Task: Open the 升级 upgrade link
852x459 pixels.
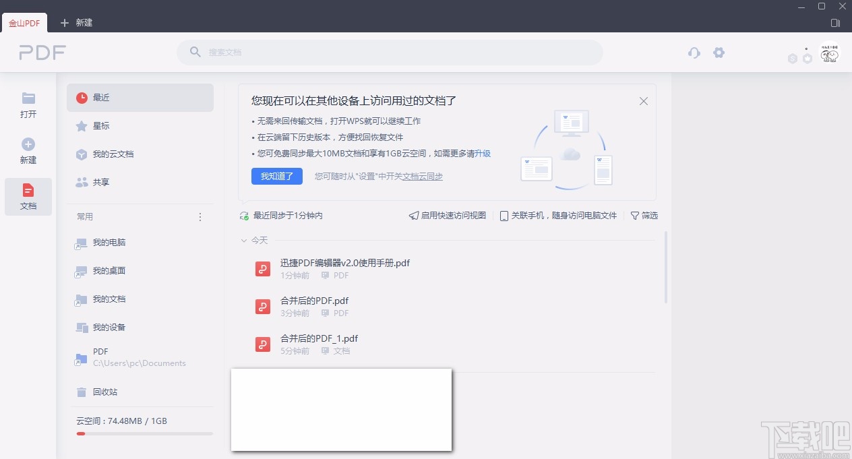Action: tap(483, 154)
